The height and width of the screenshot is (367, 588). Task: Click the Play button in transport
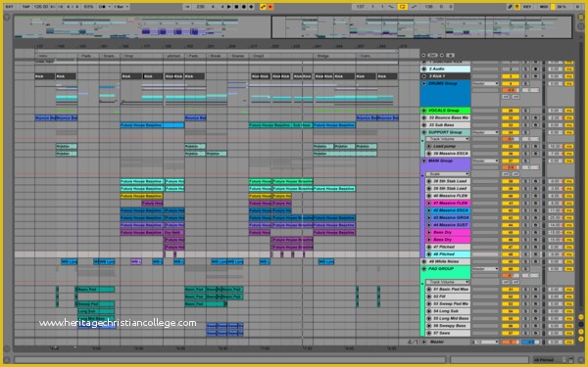[x=229, y=7]
